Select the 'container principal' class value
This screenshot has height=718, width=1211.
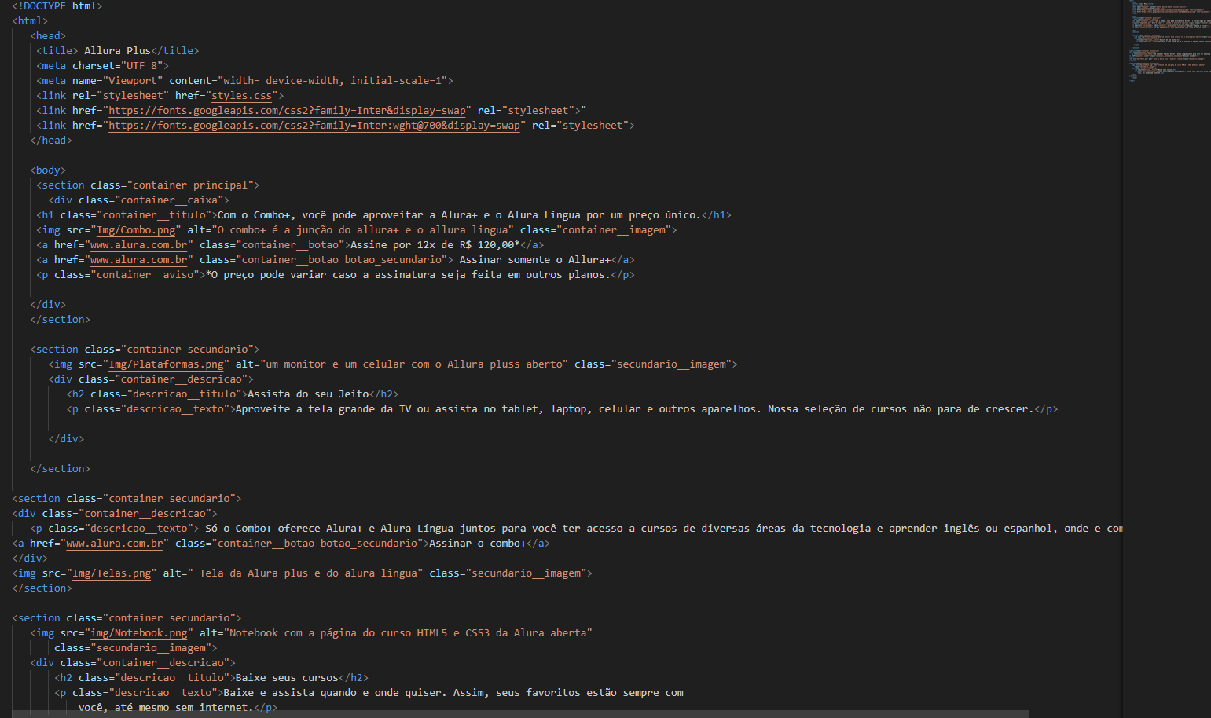[x=190, y=185]
